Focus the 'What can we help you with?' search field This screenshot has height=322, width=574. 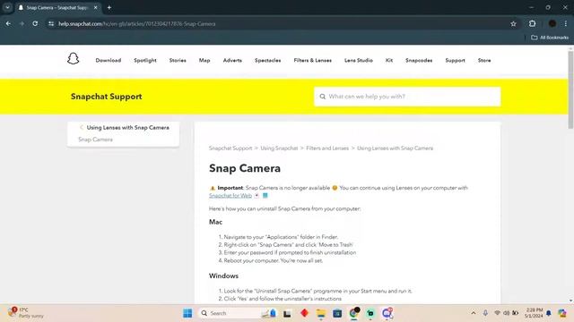[407, 97]
